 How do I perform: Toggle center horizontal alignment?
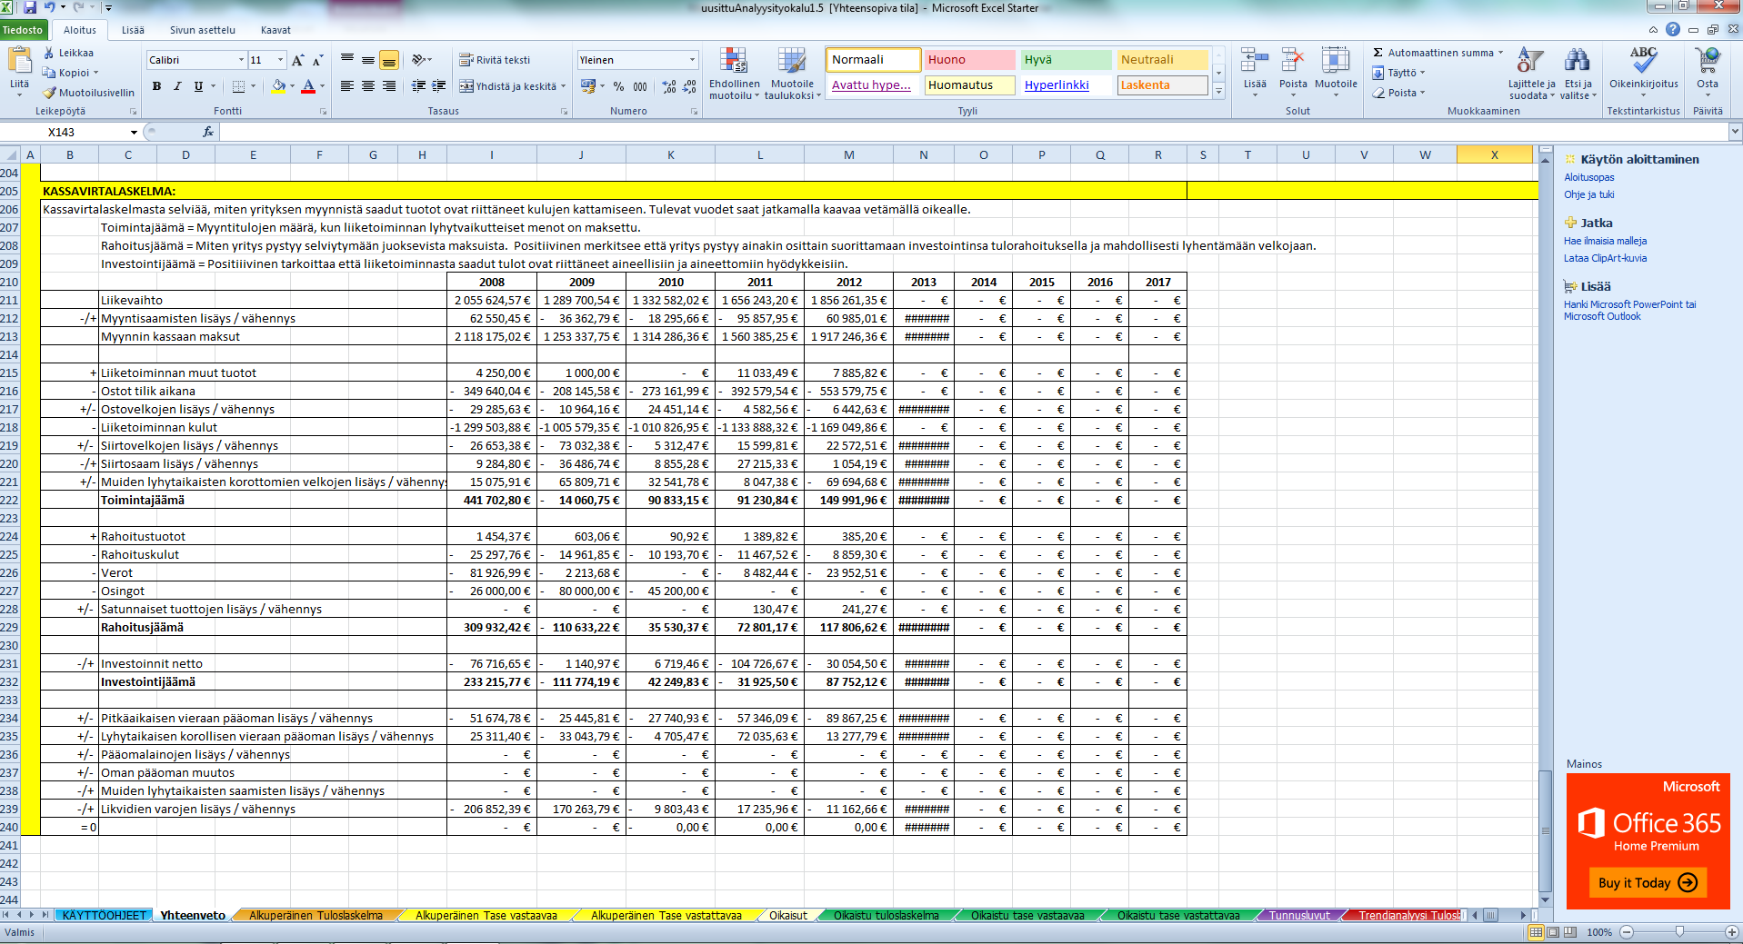coord(368,86)
